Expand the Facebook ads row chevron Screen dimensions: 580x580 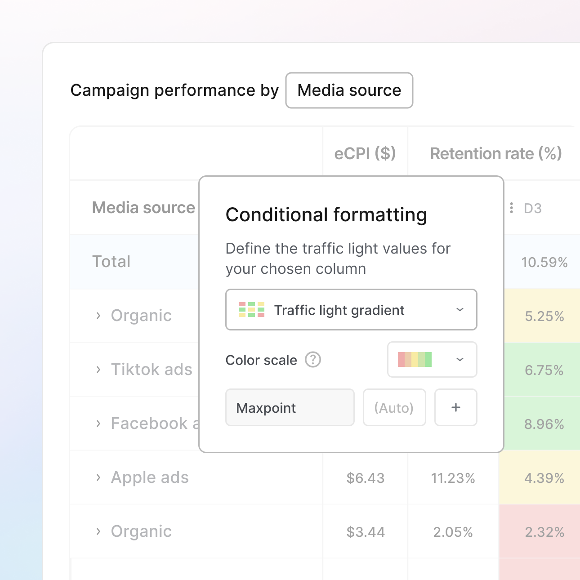(98, 424)
